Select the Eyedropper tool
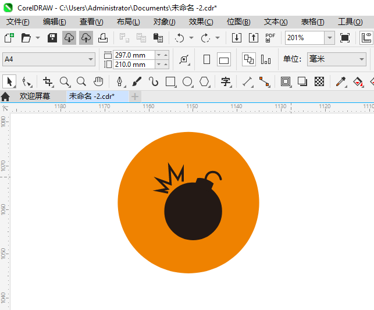Screen dimensions: 374x310 click(341, 82)
